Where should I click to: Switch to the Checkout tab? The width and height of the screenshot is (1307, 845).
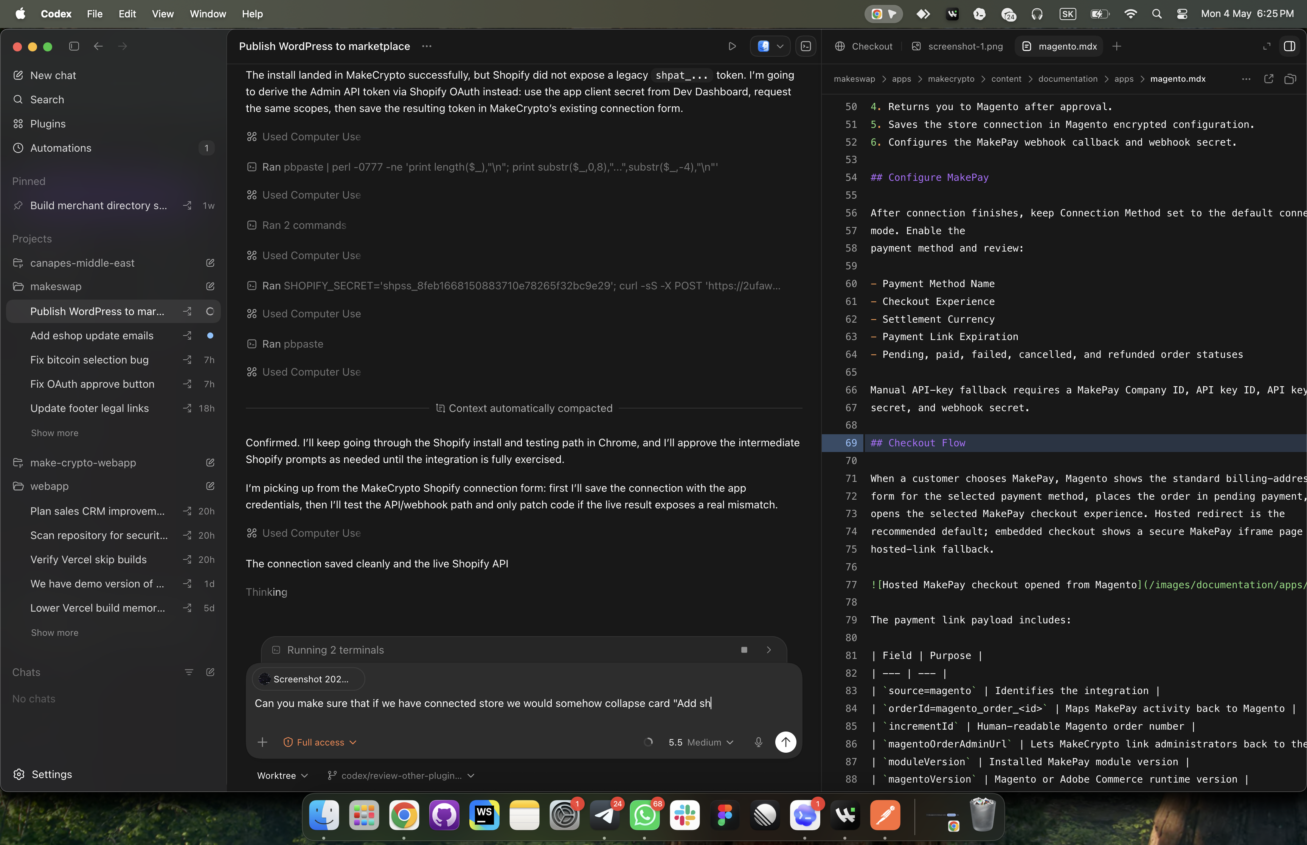tap(864, 46)
